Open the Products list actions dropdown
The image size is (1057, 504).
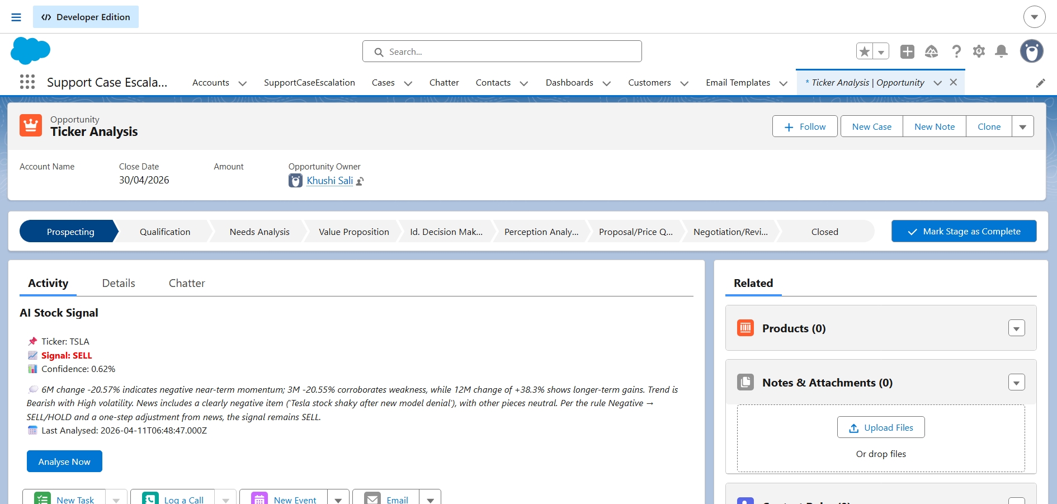click(1017, 328)
